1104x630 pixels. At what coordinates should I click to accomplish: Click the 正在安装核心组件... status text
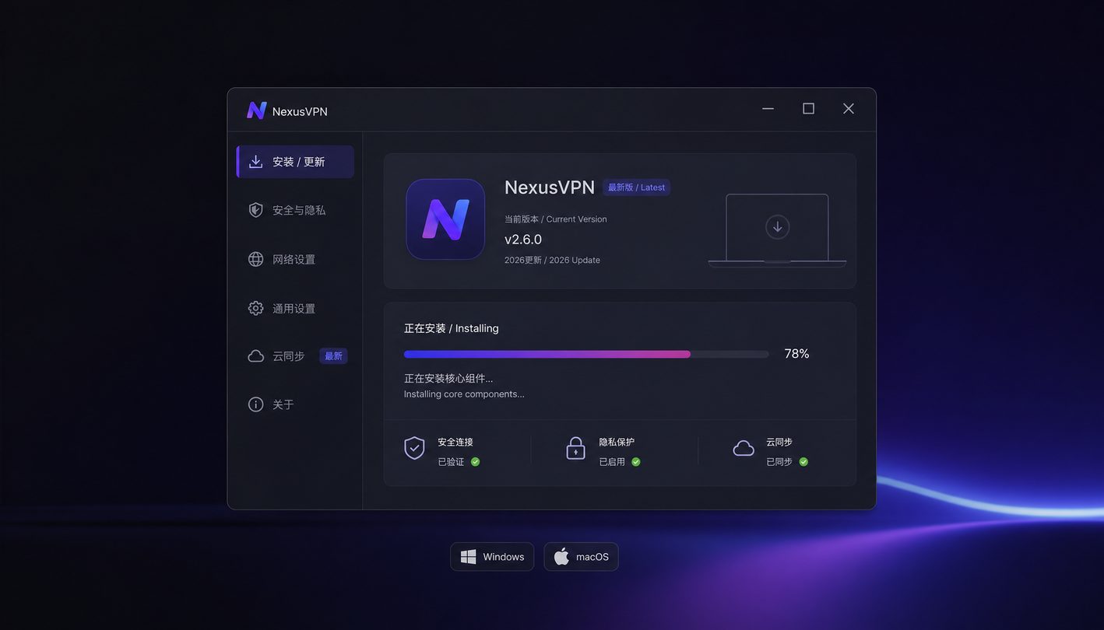(448, 379)
